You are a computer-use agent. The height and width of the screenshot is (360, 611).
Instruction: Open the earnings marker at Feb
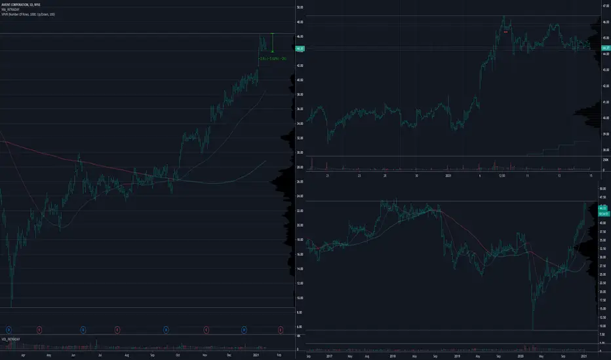[x=280, y=330]
